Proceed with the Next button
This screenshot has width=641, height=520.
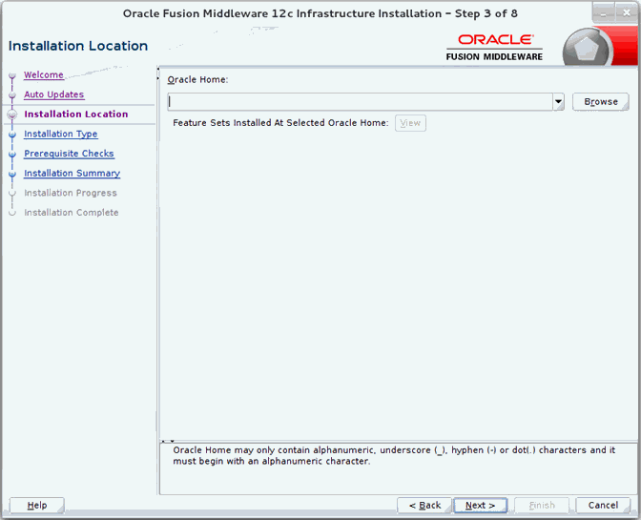tap(481, 506)
